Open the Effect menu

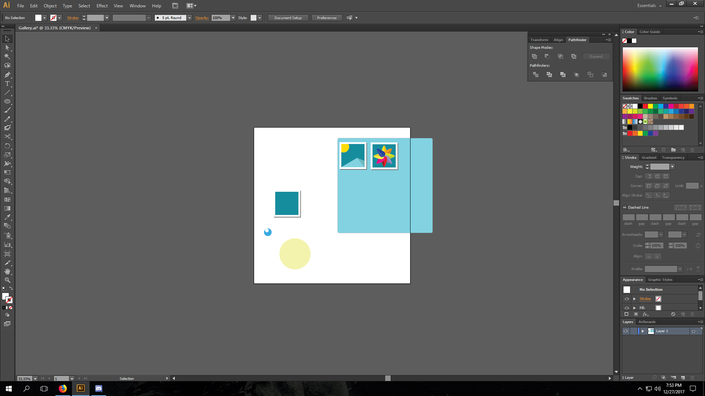click(102, 6)
